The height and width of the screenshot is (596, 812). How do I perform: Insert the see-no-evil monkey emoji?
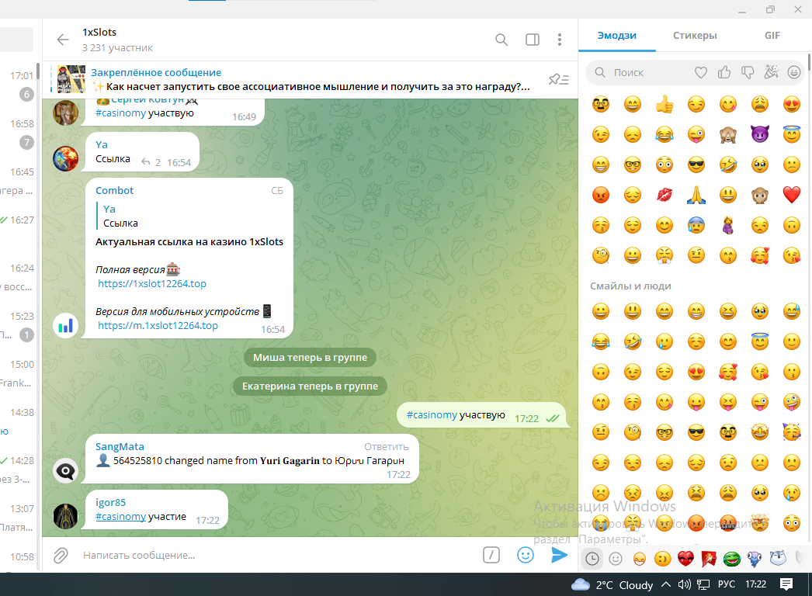click(x=728, y=134)
